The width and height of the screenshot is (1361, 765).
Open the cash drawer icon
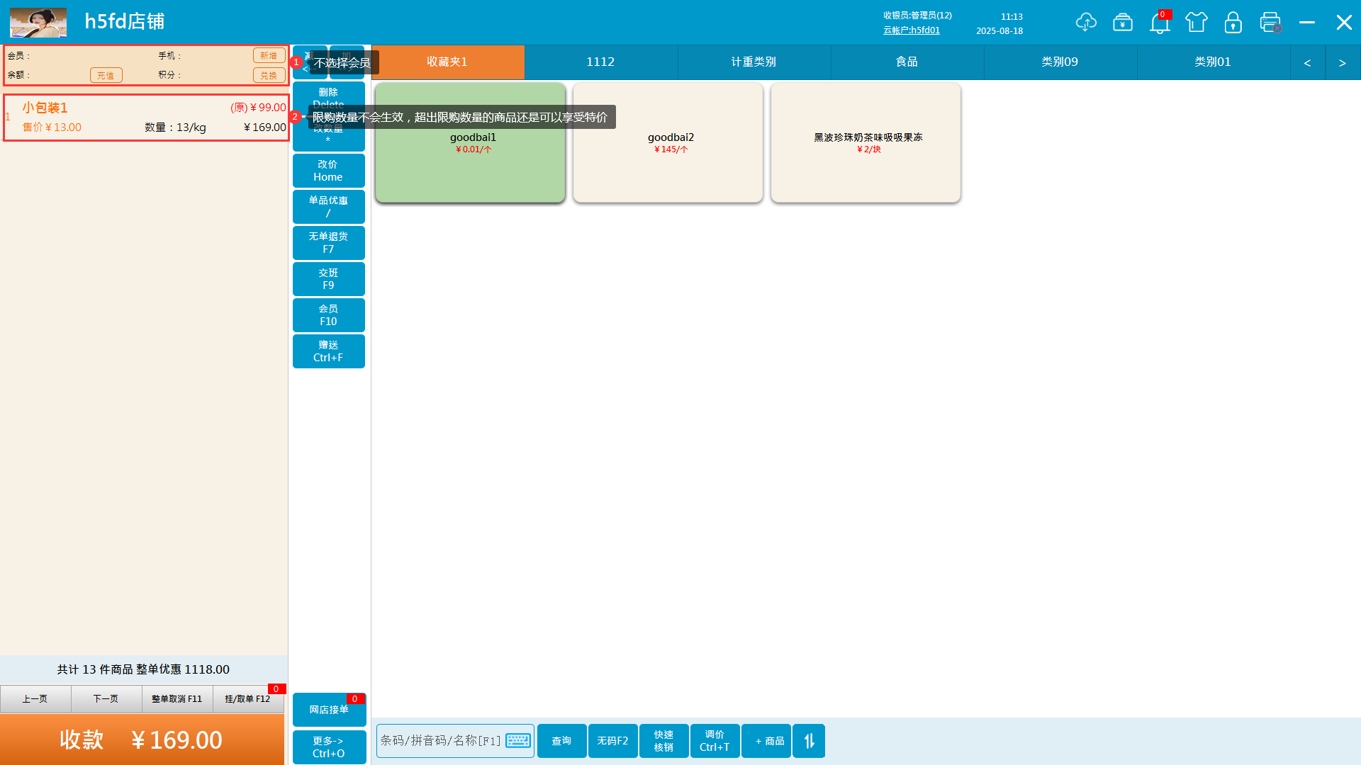coord(1122,23)
